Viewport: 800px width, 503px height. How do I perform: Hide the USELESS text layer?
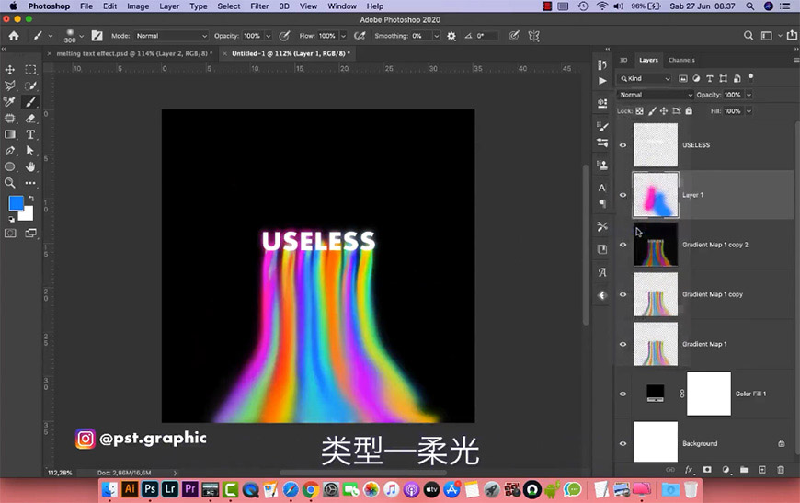pyautogui.click(x=623, y=145)
